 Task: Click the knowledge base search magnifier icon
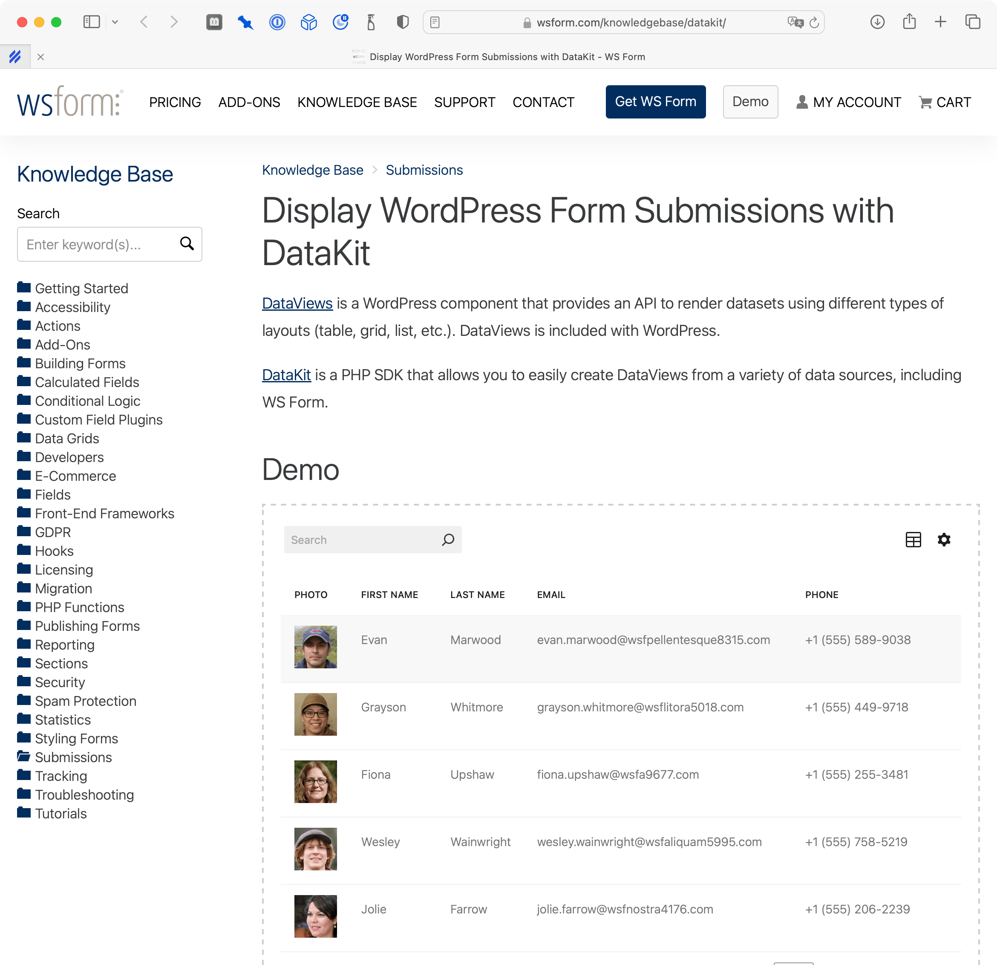187,244
